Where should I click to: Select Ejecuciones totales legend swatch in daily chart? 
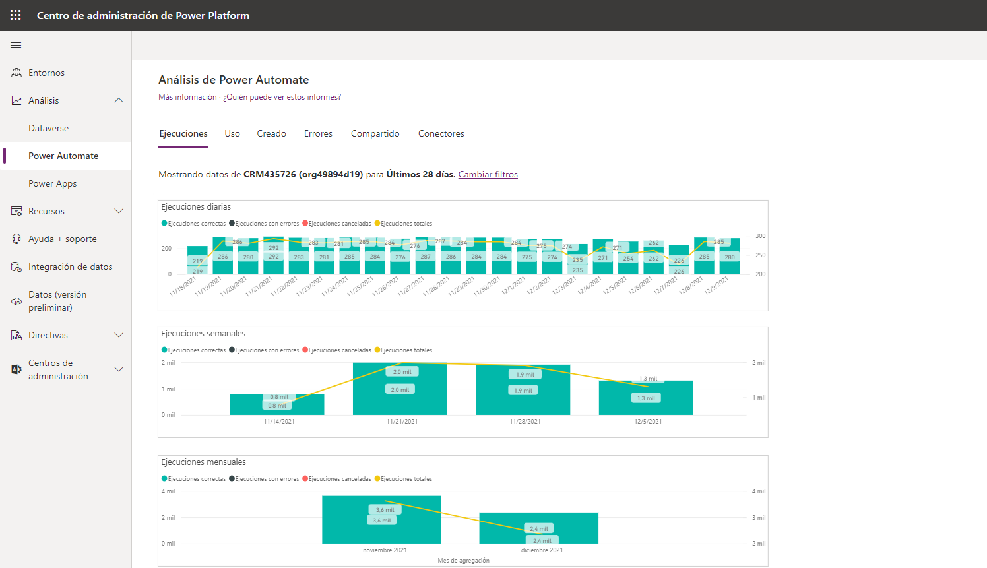pyautogui.click(x=377, y=223)
